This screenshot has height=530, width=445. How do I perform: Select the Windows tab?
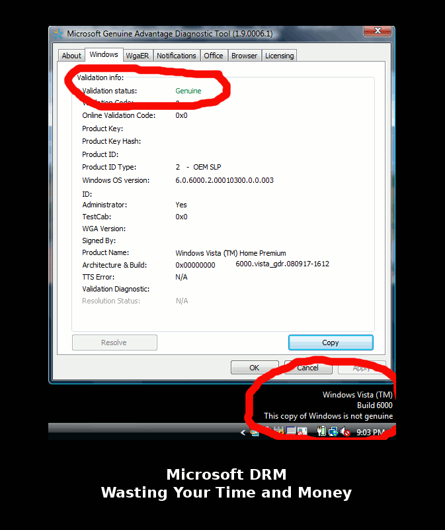[104, 55]
